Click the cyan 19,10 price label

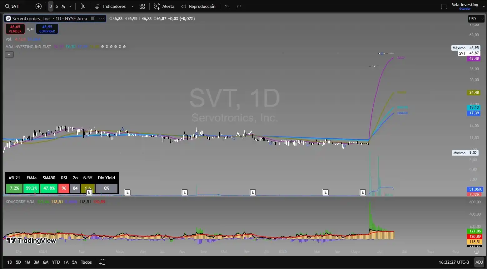(x=474, y=107)
